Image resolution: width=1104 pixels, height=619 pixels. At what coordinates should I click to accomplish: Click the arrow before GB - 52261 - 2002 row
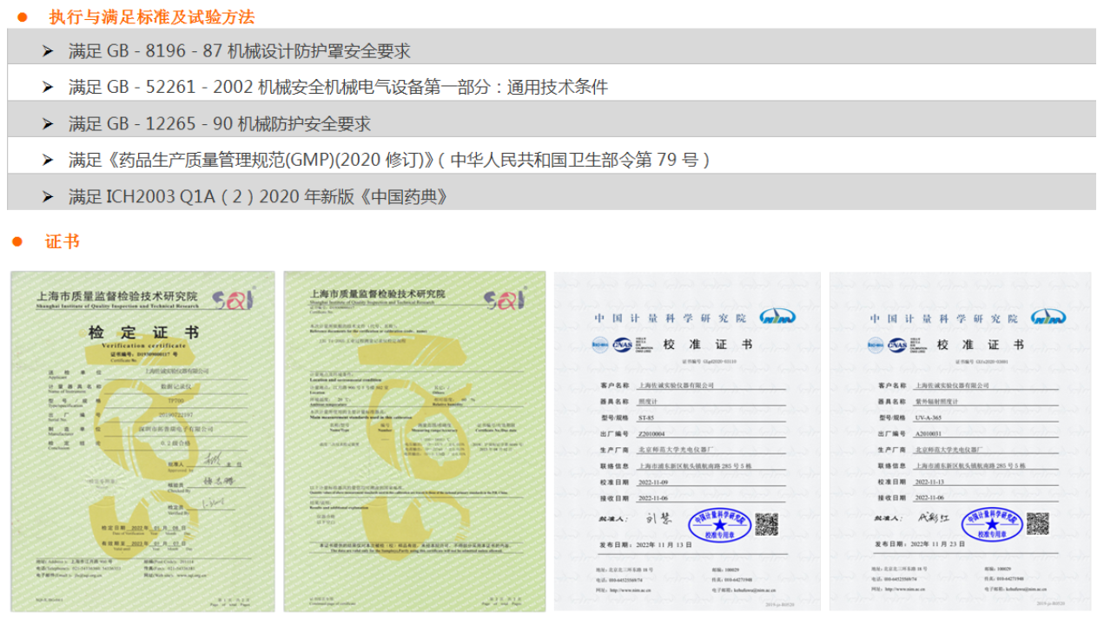[48, 88]
